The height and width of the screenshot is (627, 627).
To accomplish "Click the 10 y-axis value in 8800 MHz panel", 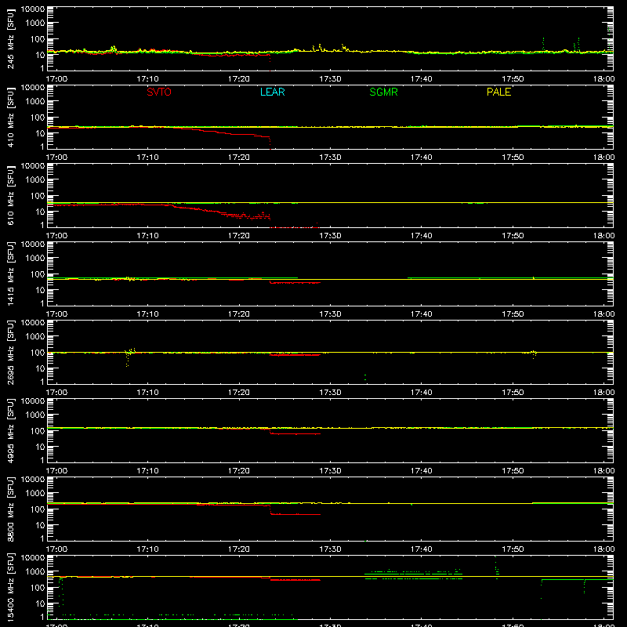I will [40, 525].
